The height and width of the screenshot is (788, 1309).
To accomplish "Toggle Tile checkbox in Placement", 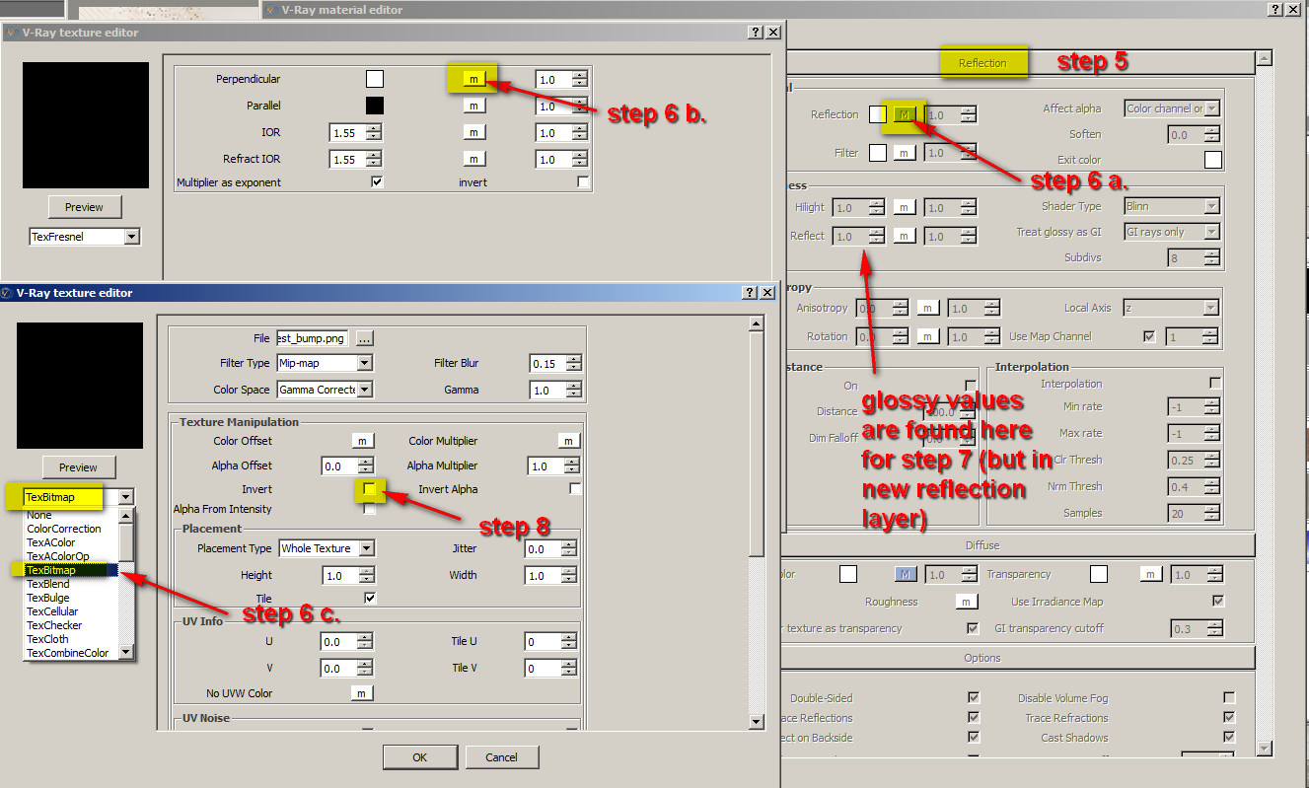I will click(370, 599).
